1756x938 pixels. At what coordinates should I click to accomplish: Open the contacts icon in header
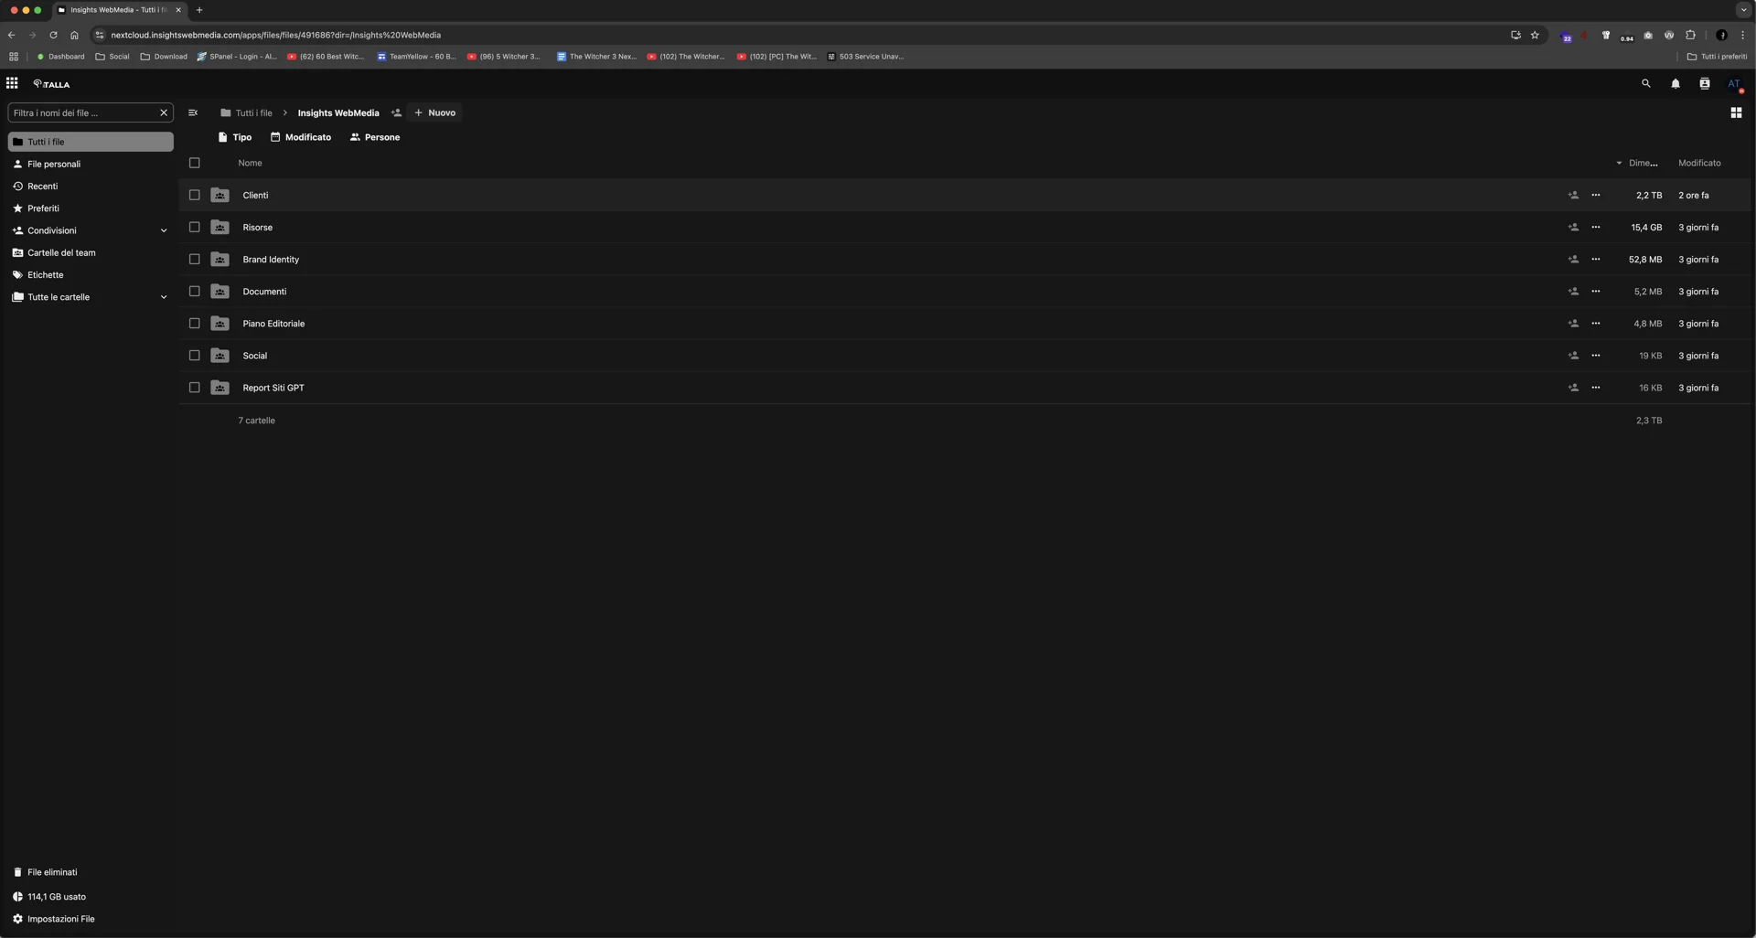1704,83
